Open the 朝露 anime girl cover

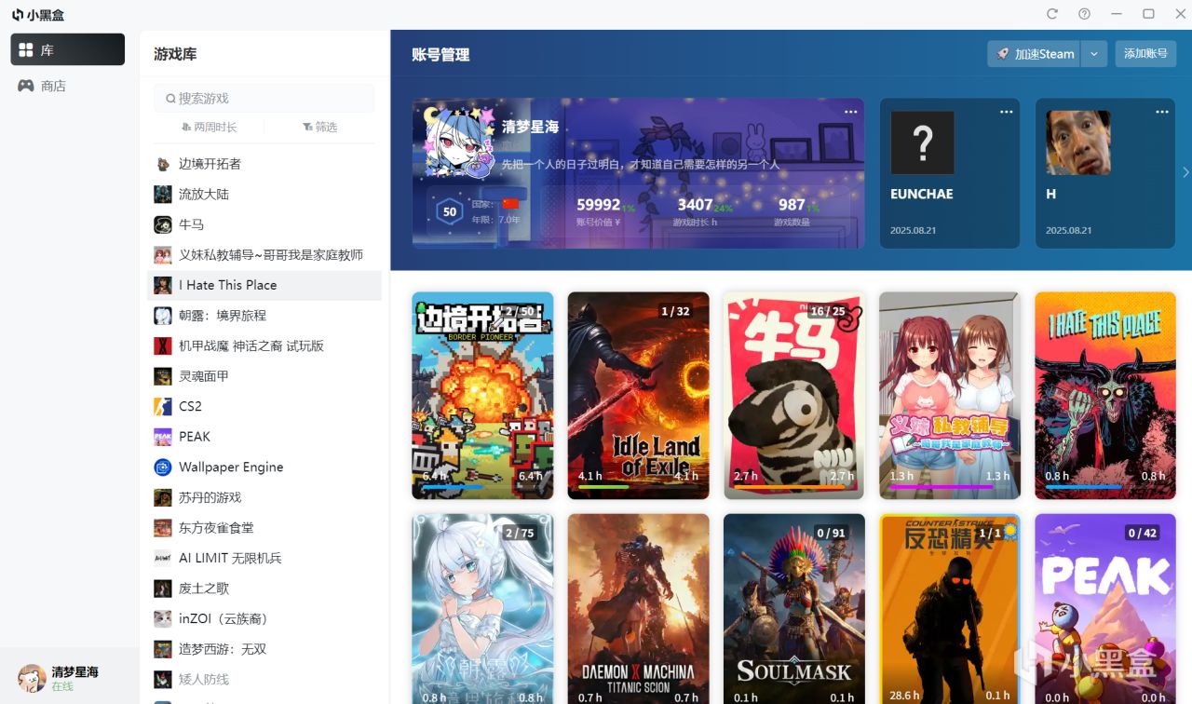(482, 609)
